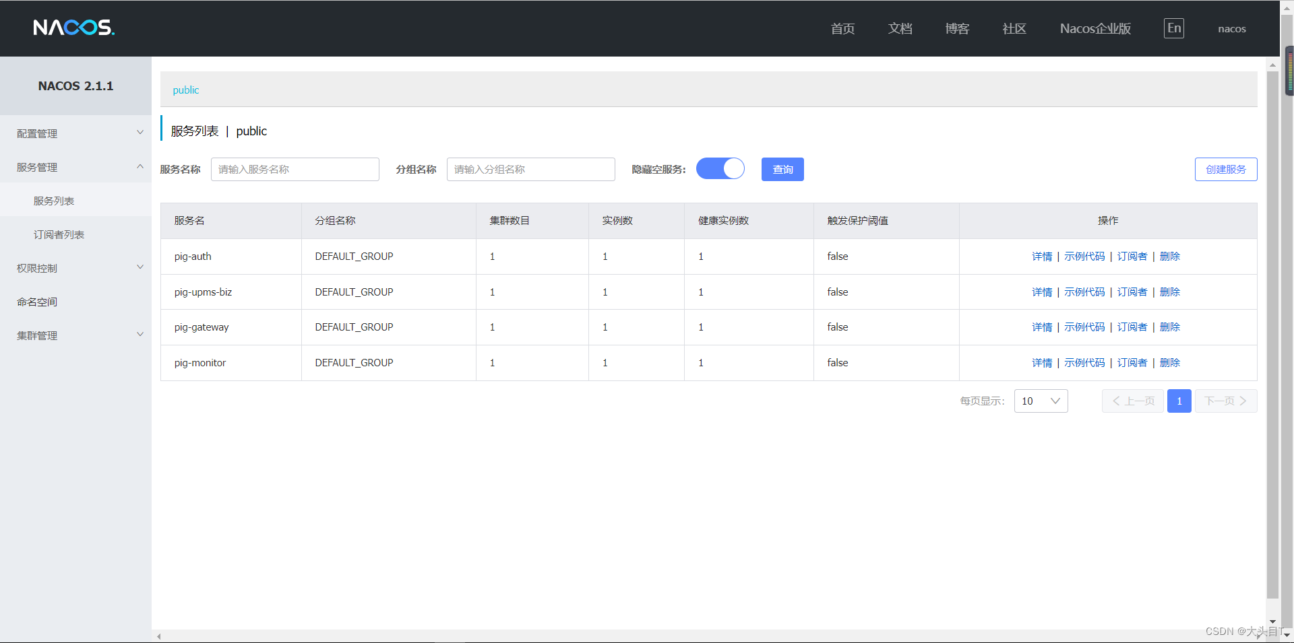
Task: Select the public namespace tab
Action: [186, 90]
